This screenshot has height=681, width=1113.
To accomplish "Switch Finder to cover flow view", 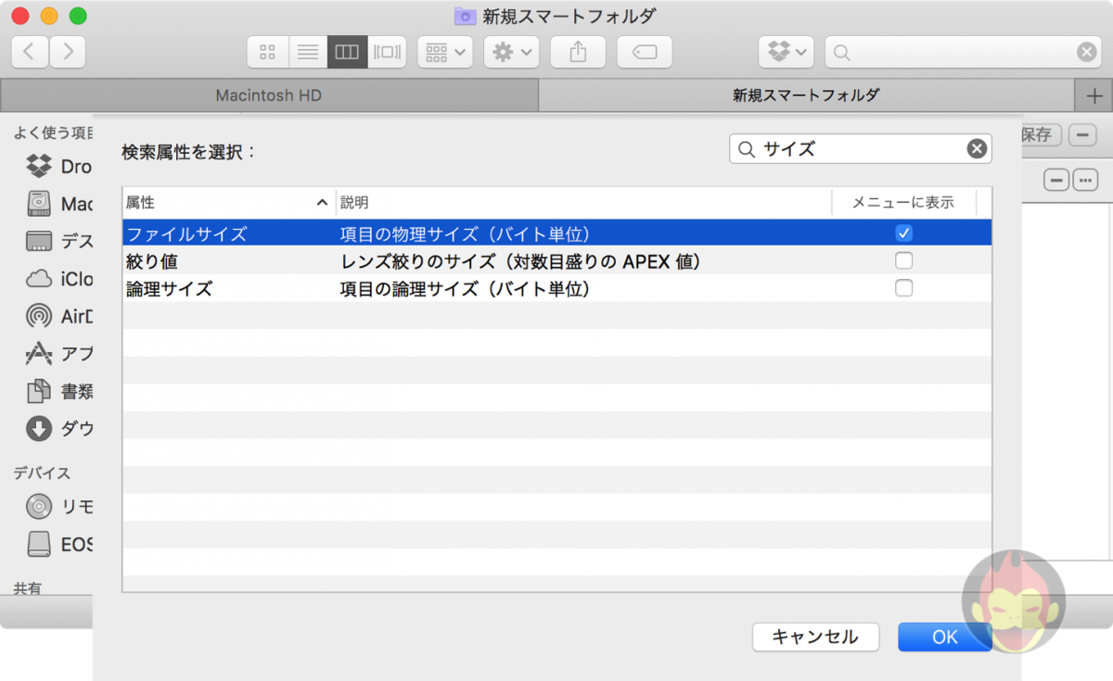I will (387, 52).
